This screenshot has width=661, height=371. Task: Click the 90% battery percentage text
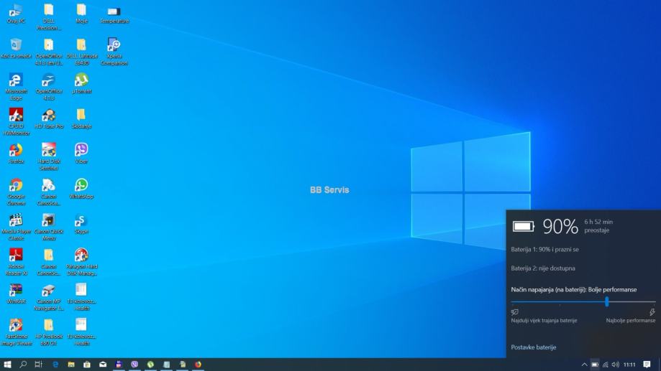560,226
